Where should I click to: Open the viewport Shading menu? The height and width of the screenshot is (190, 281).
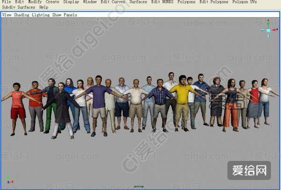point(22,15)
